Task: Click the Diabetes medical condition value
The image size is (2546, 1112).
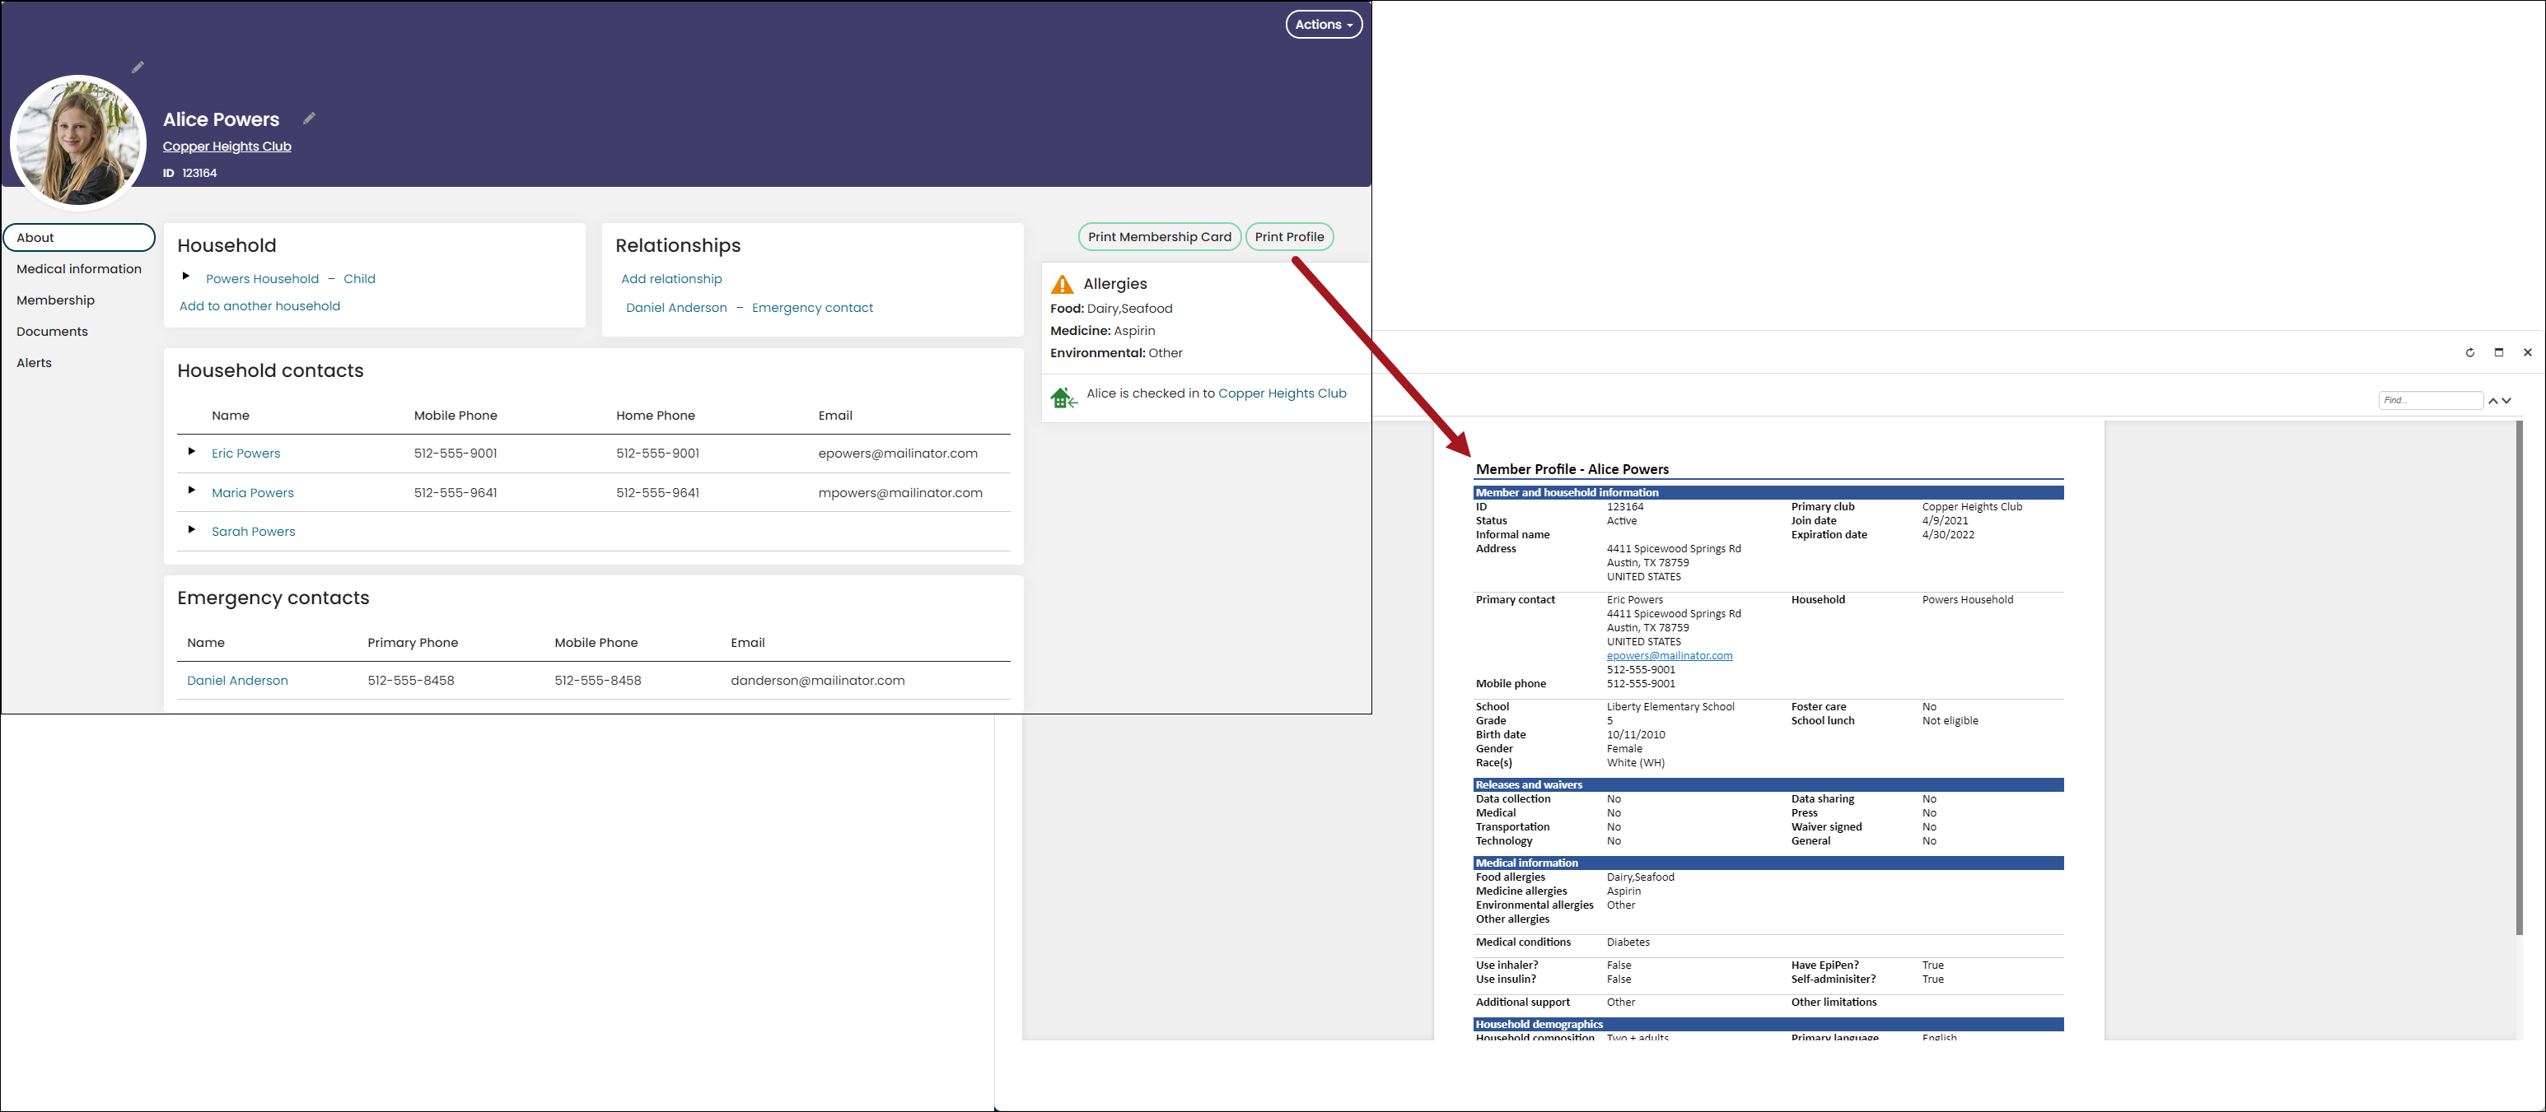Action: tap(1628, 942)
